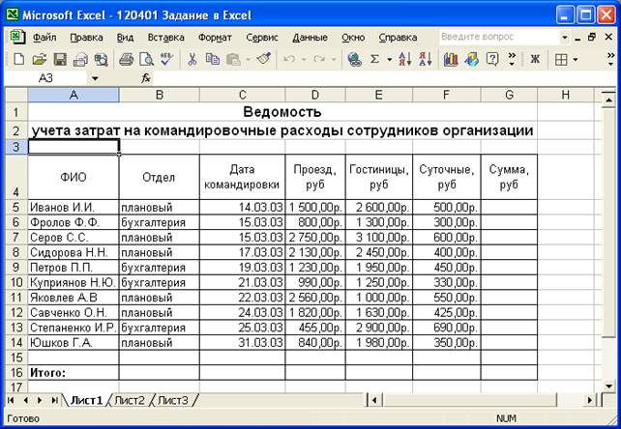Viewport: 621px width, 429px height.
Task: Open the Вид menu
Action: (125, 38)
